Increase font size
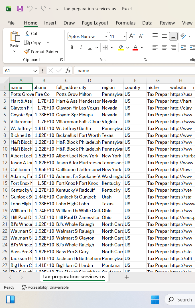 click(x=132, y=36)
